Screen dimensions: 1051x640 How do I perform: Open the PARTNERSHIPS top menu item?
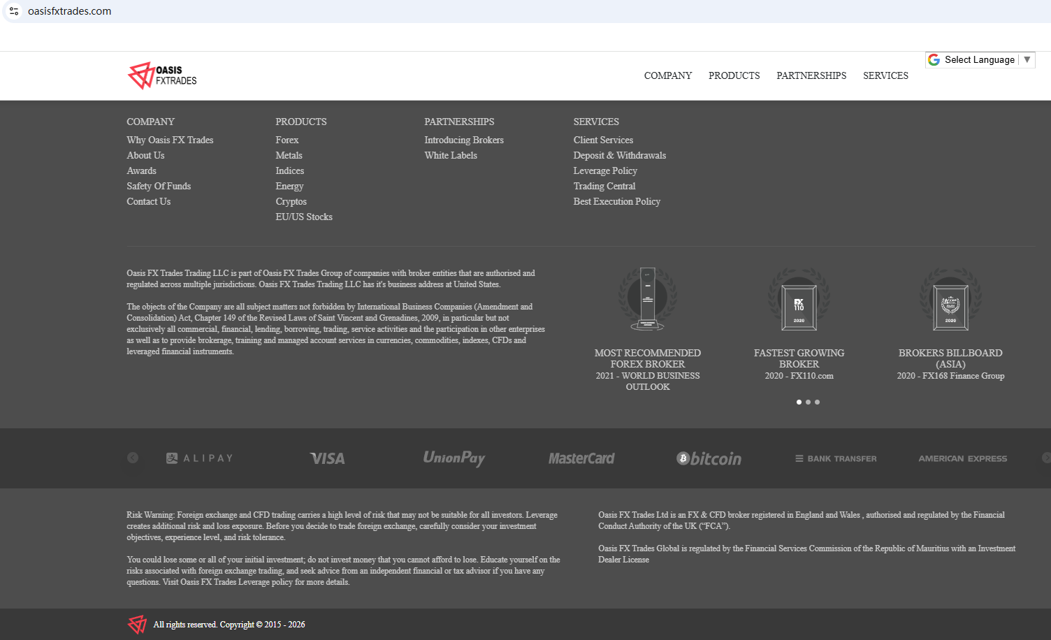click(x=811, y=75)
